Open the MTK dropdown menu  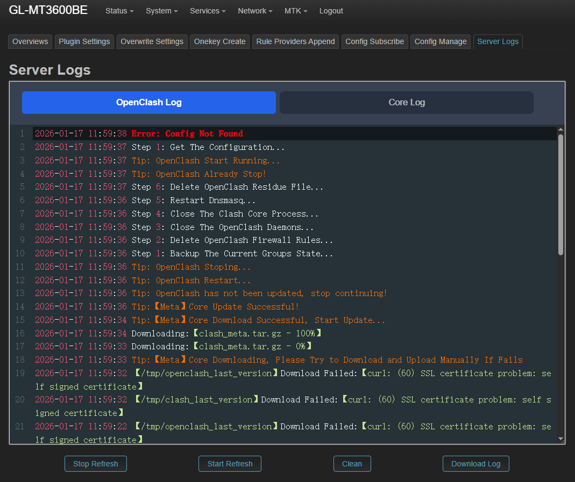pos(296,11)
